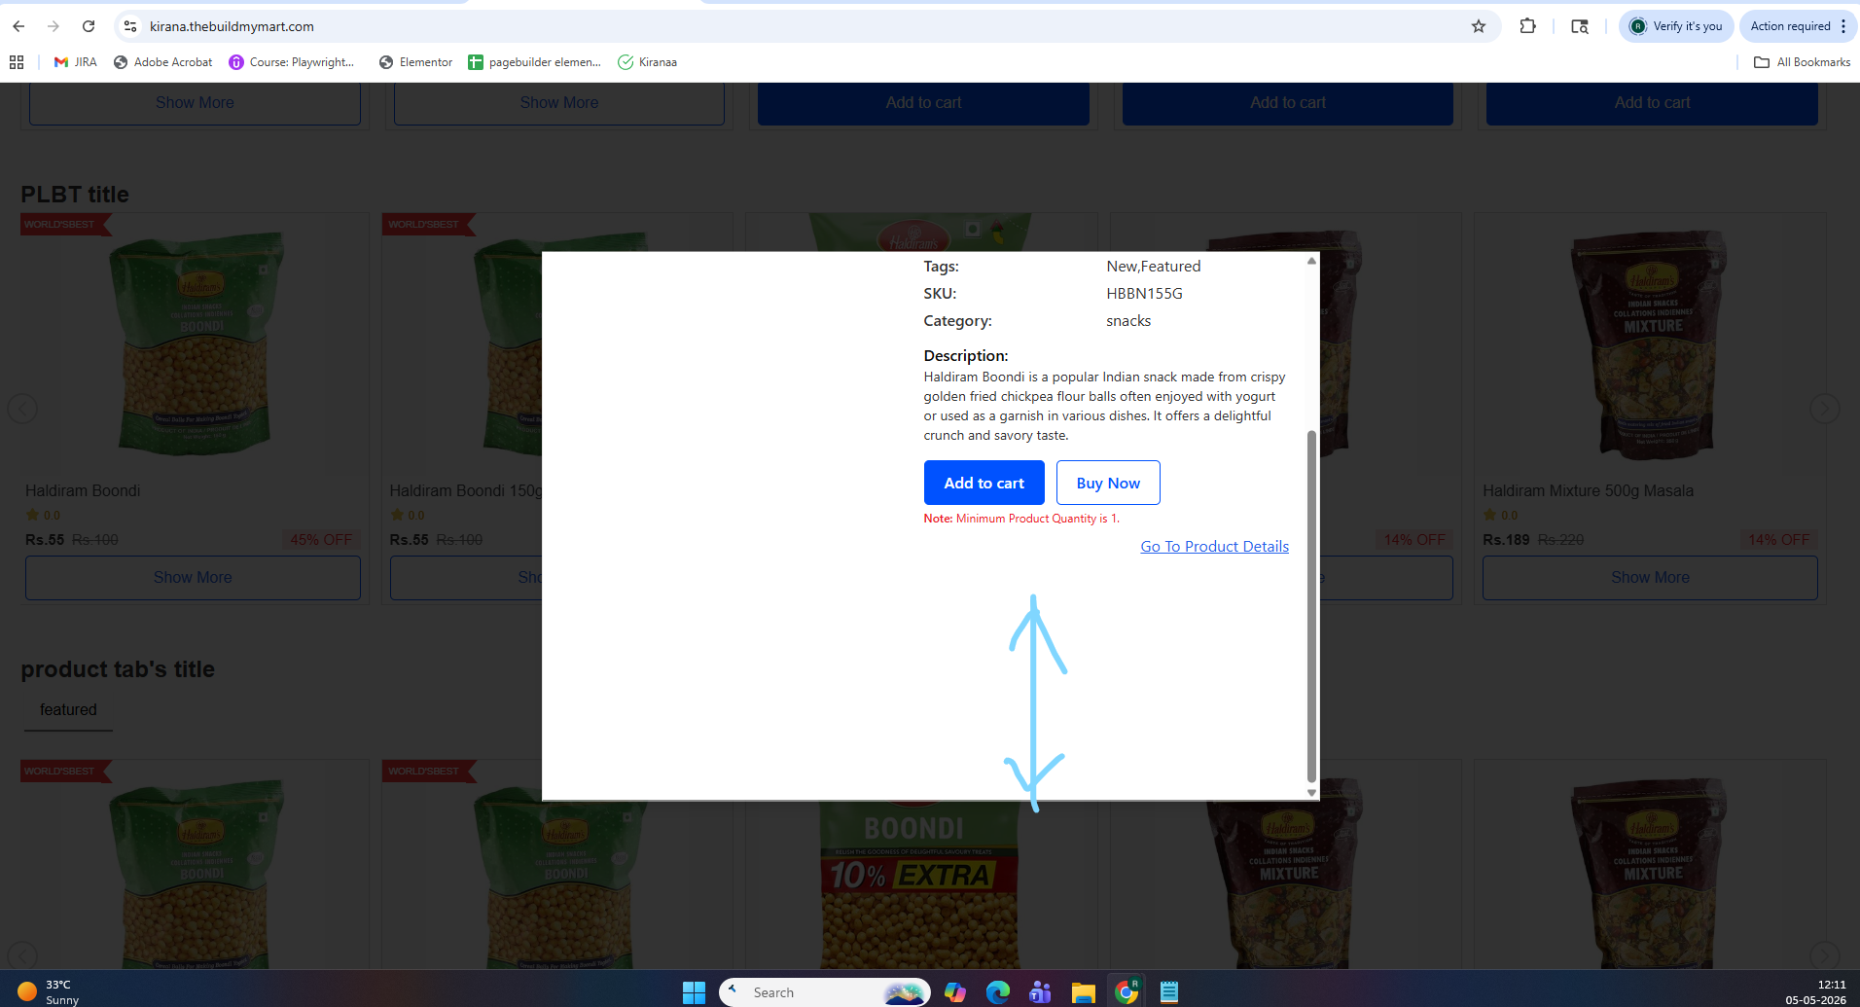Reload the kirana page
The height and width of the screenshot is (1007, 1860).
[x=89, y=26]
